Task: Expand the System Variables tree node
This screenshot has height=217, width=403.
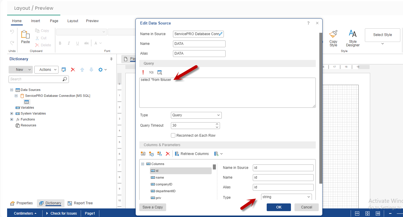Action: pos(12,114)
